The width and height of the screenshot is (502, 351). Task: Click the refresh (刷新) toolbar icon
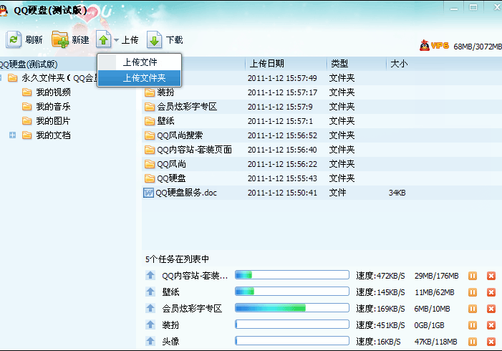tap(14, 39)
